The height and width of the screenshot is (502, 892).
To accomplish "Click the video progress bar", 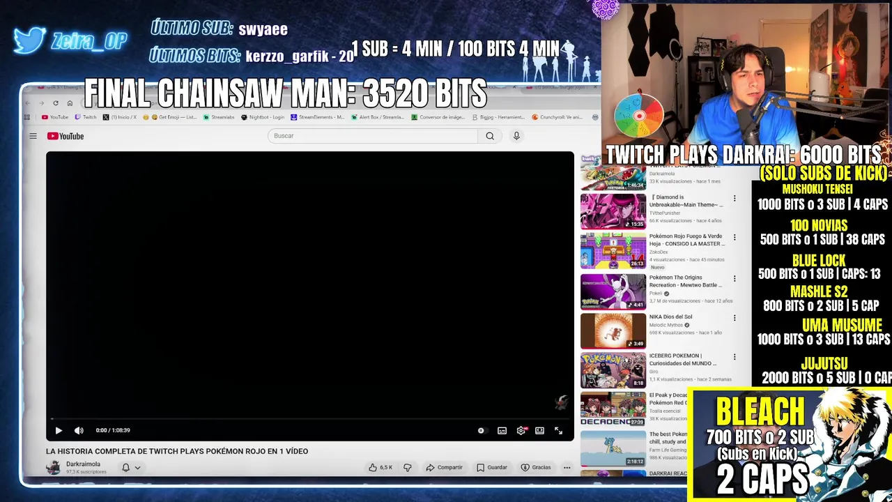I will pyautogui.click(x=310, y=420).
